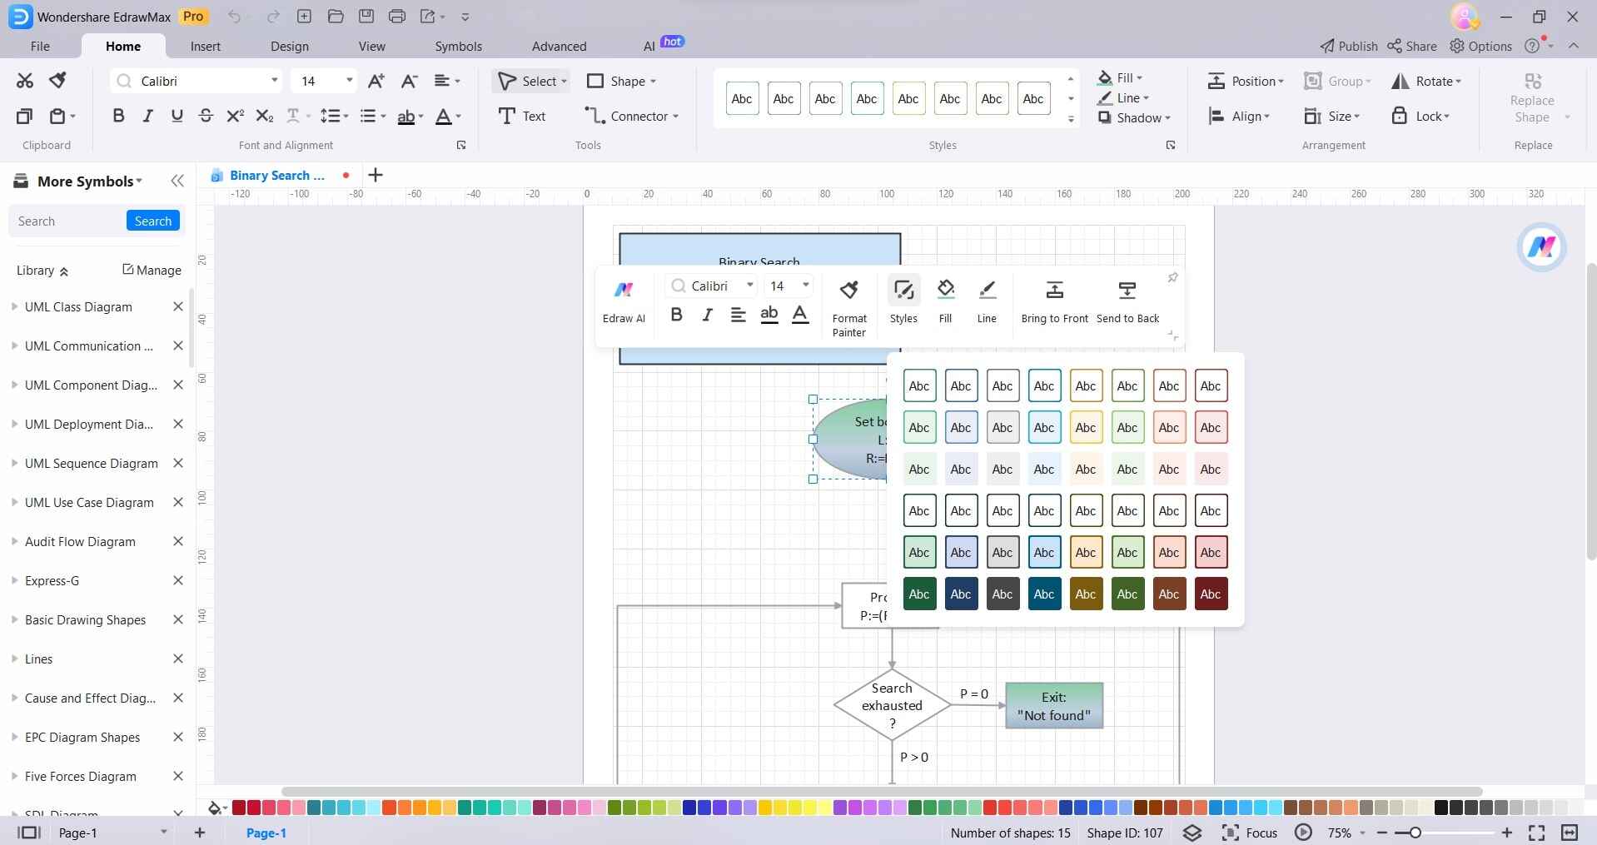The image size is (1597, 845).
Task: Click Fill in the floating toolbar
Action: 945,301
